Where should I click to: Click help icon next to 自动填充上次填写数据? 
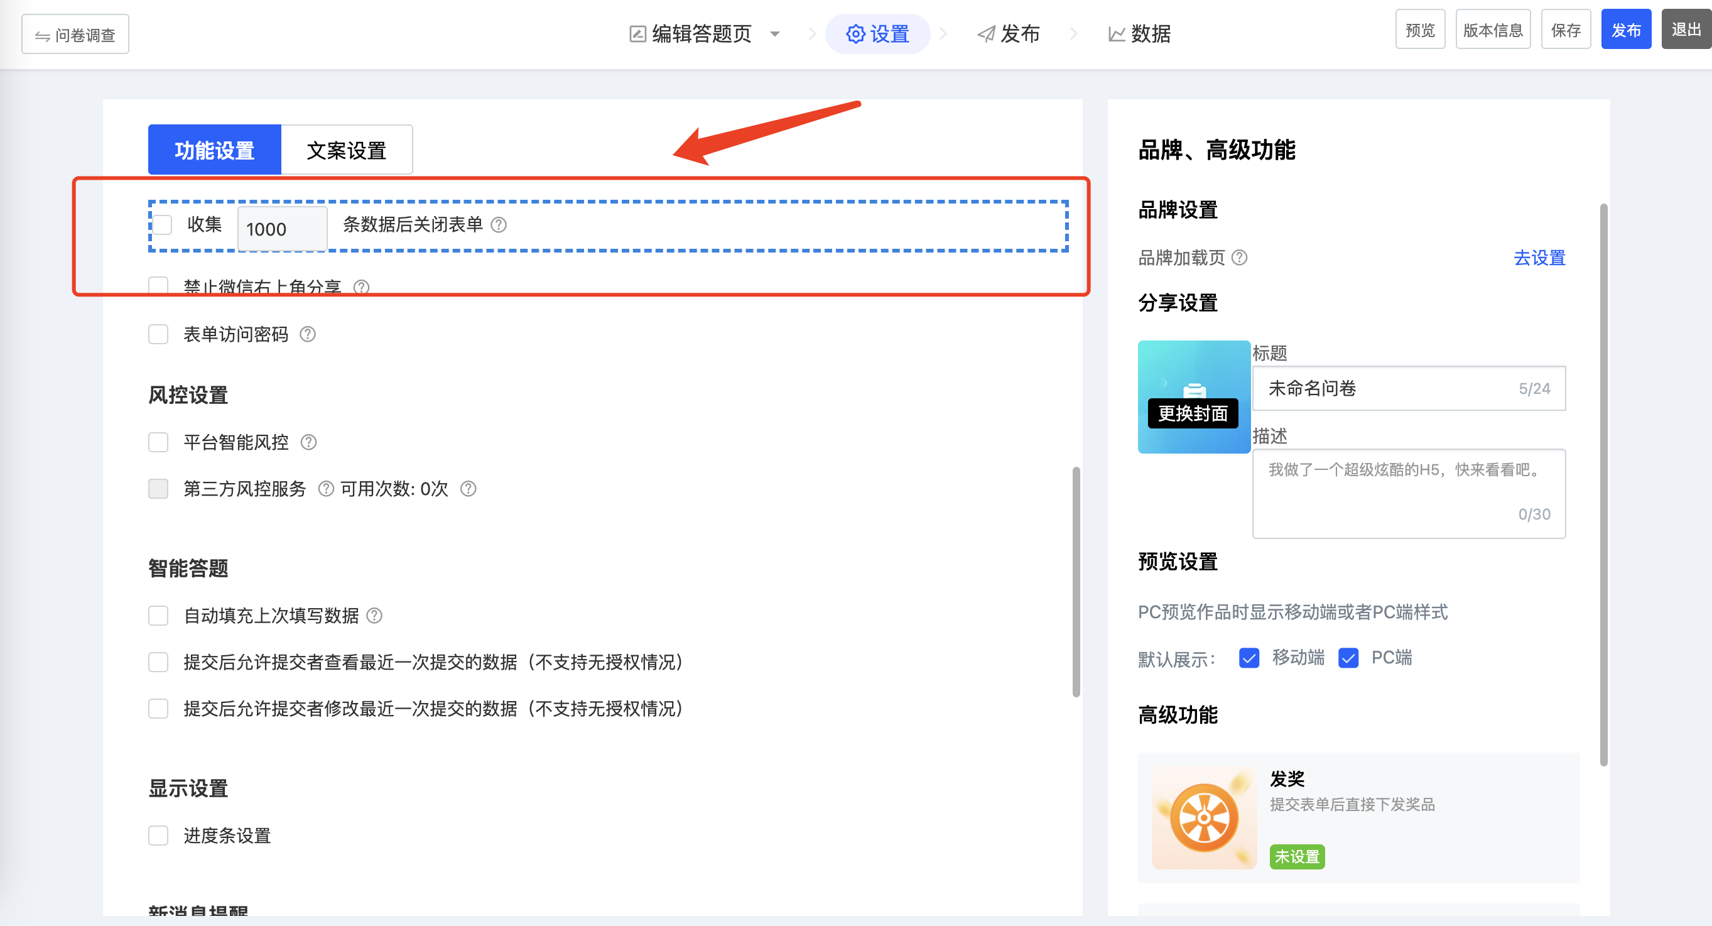374,616
